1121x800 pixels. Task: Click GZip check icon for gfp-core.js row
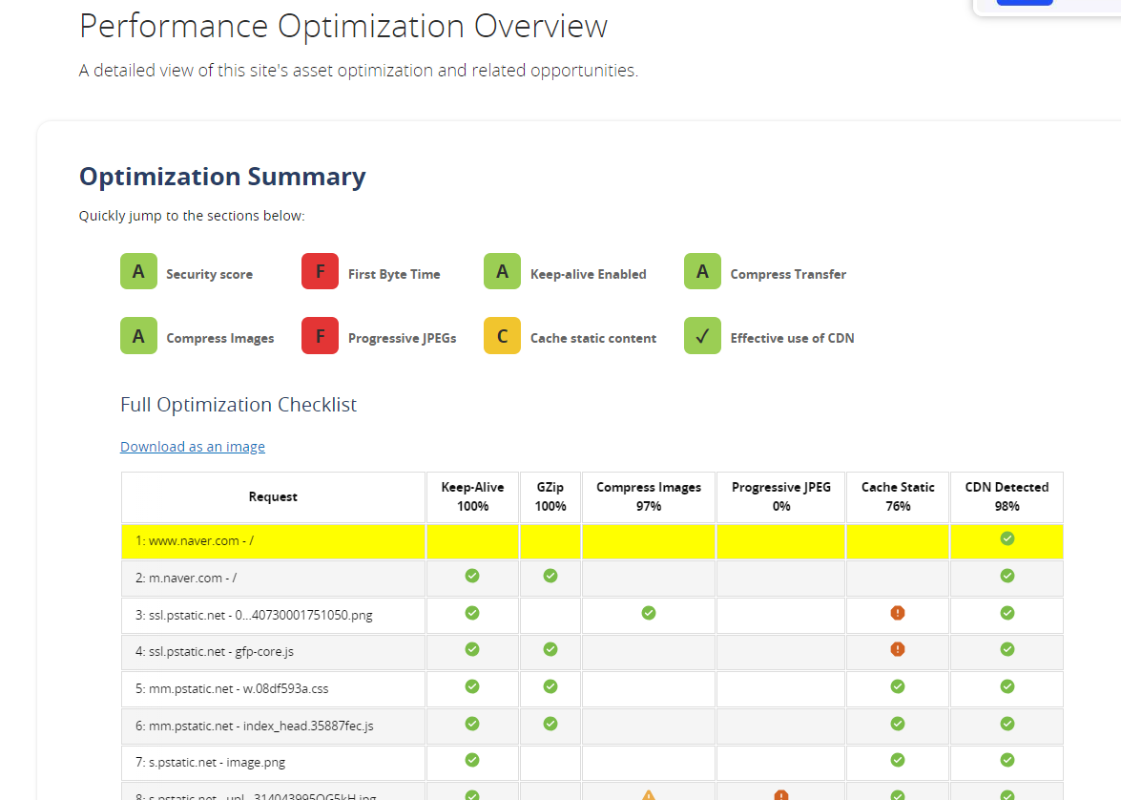550,650
